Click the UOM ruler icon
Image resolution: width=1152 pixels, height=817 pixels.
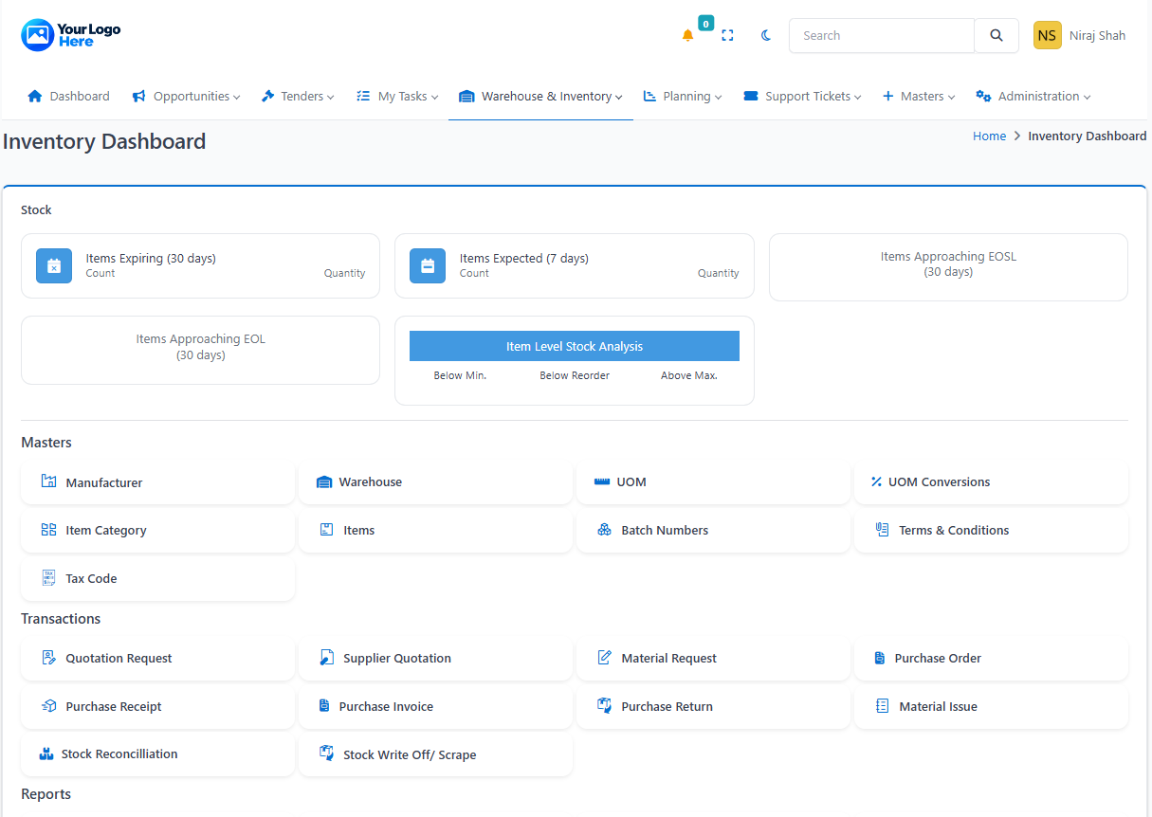click(x=602, y=481)
